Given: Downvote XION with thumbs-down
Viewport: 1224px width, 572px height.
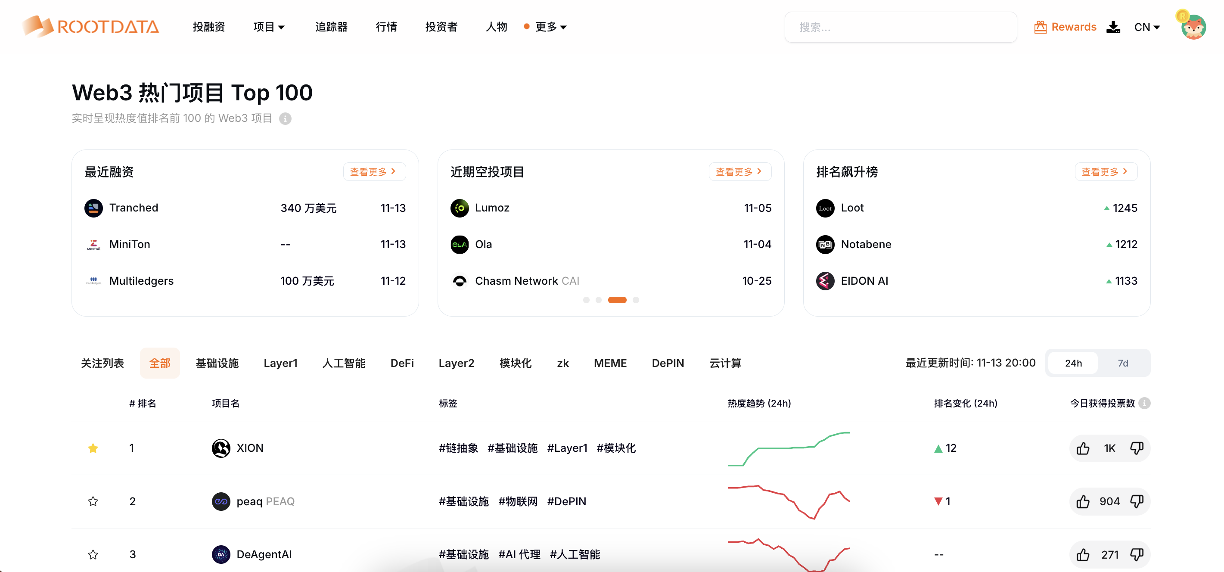Looking at the screenshot, I should point(1137,448).
